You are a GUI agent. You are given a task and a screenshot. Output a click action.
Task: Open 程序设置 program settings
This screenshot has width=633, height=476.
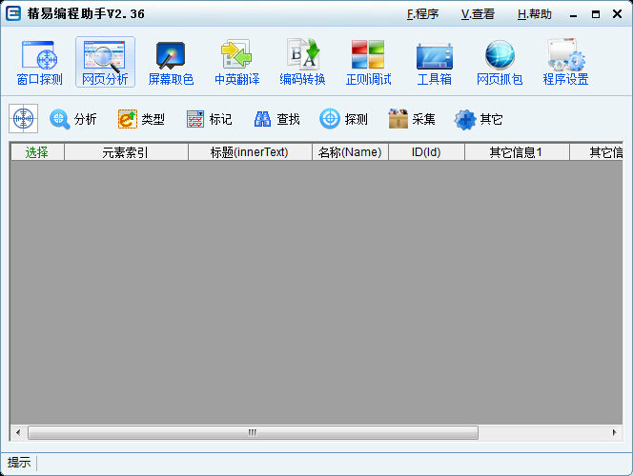point(565,62)
